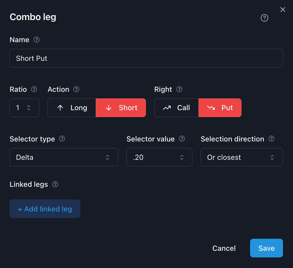
Task: Click the dialog help icon near the title
Action: click(264, 18)
